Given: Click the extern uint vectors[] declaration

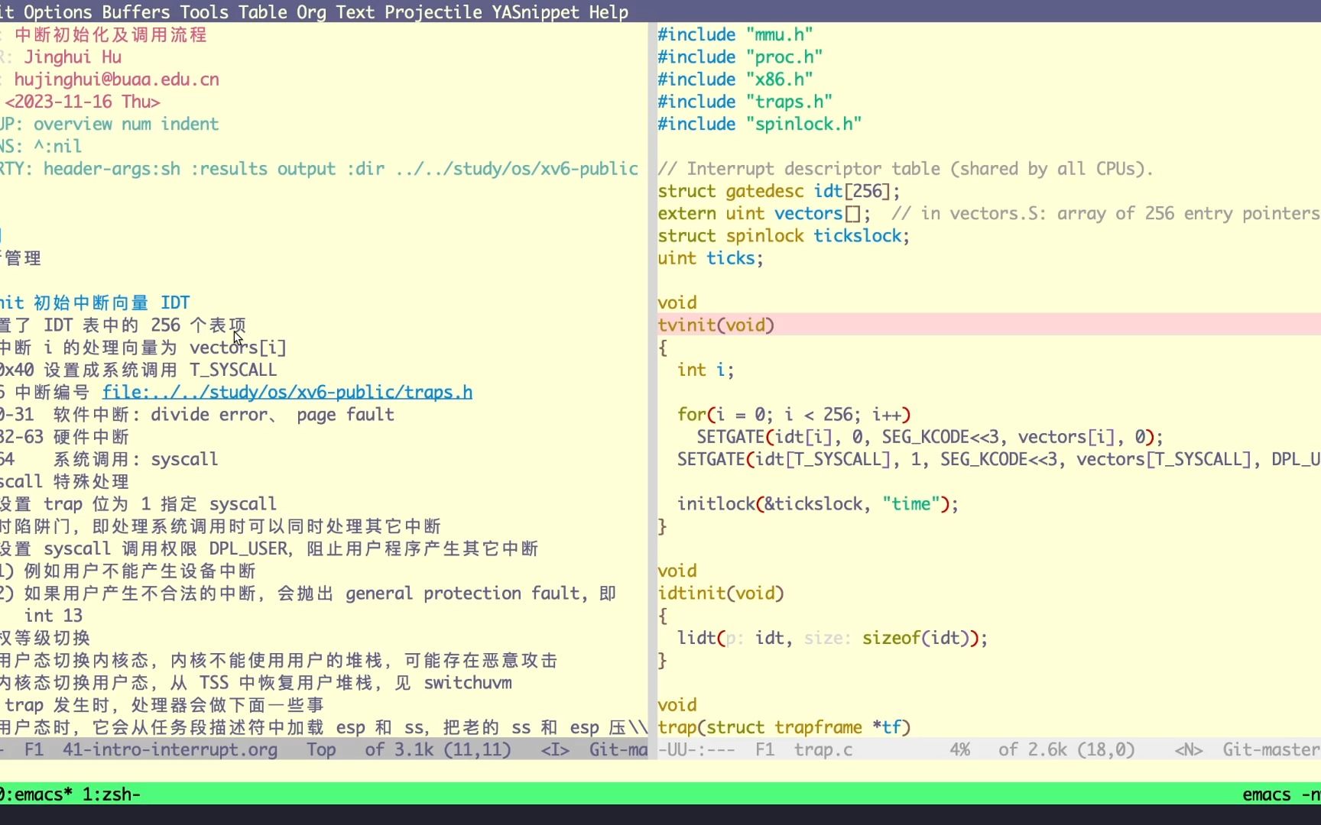Looking at the screenshot, I should [x=764, y=213].
